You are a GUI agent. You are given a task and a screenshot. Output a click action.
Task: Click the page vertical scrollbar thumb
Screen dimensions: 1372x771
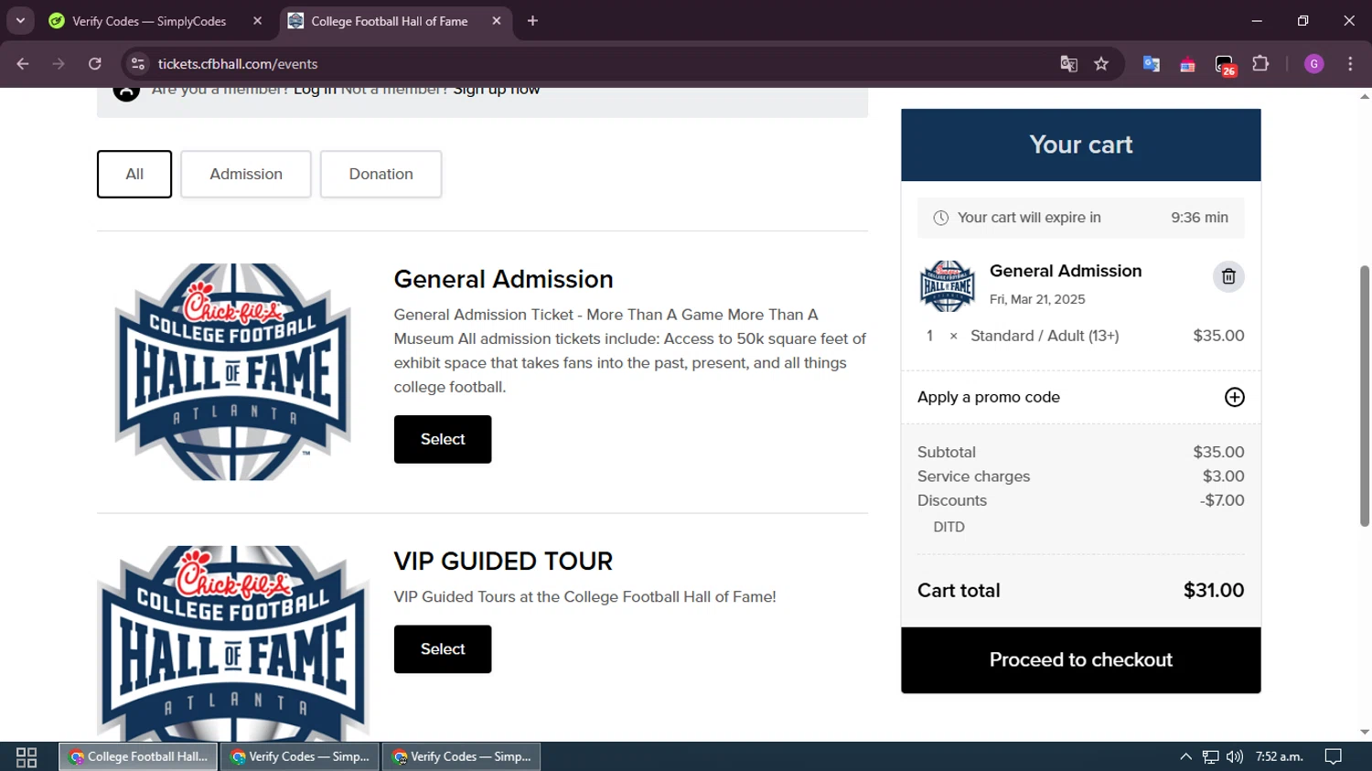point(1365,396)
